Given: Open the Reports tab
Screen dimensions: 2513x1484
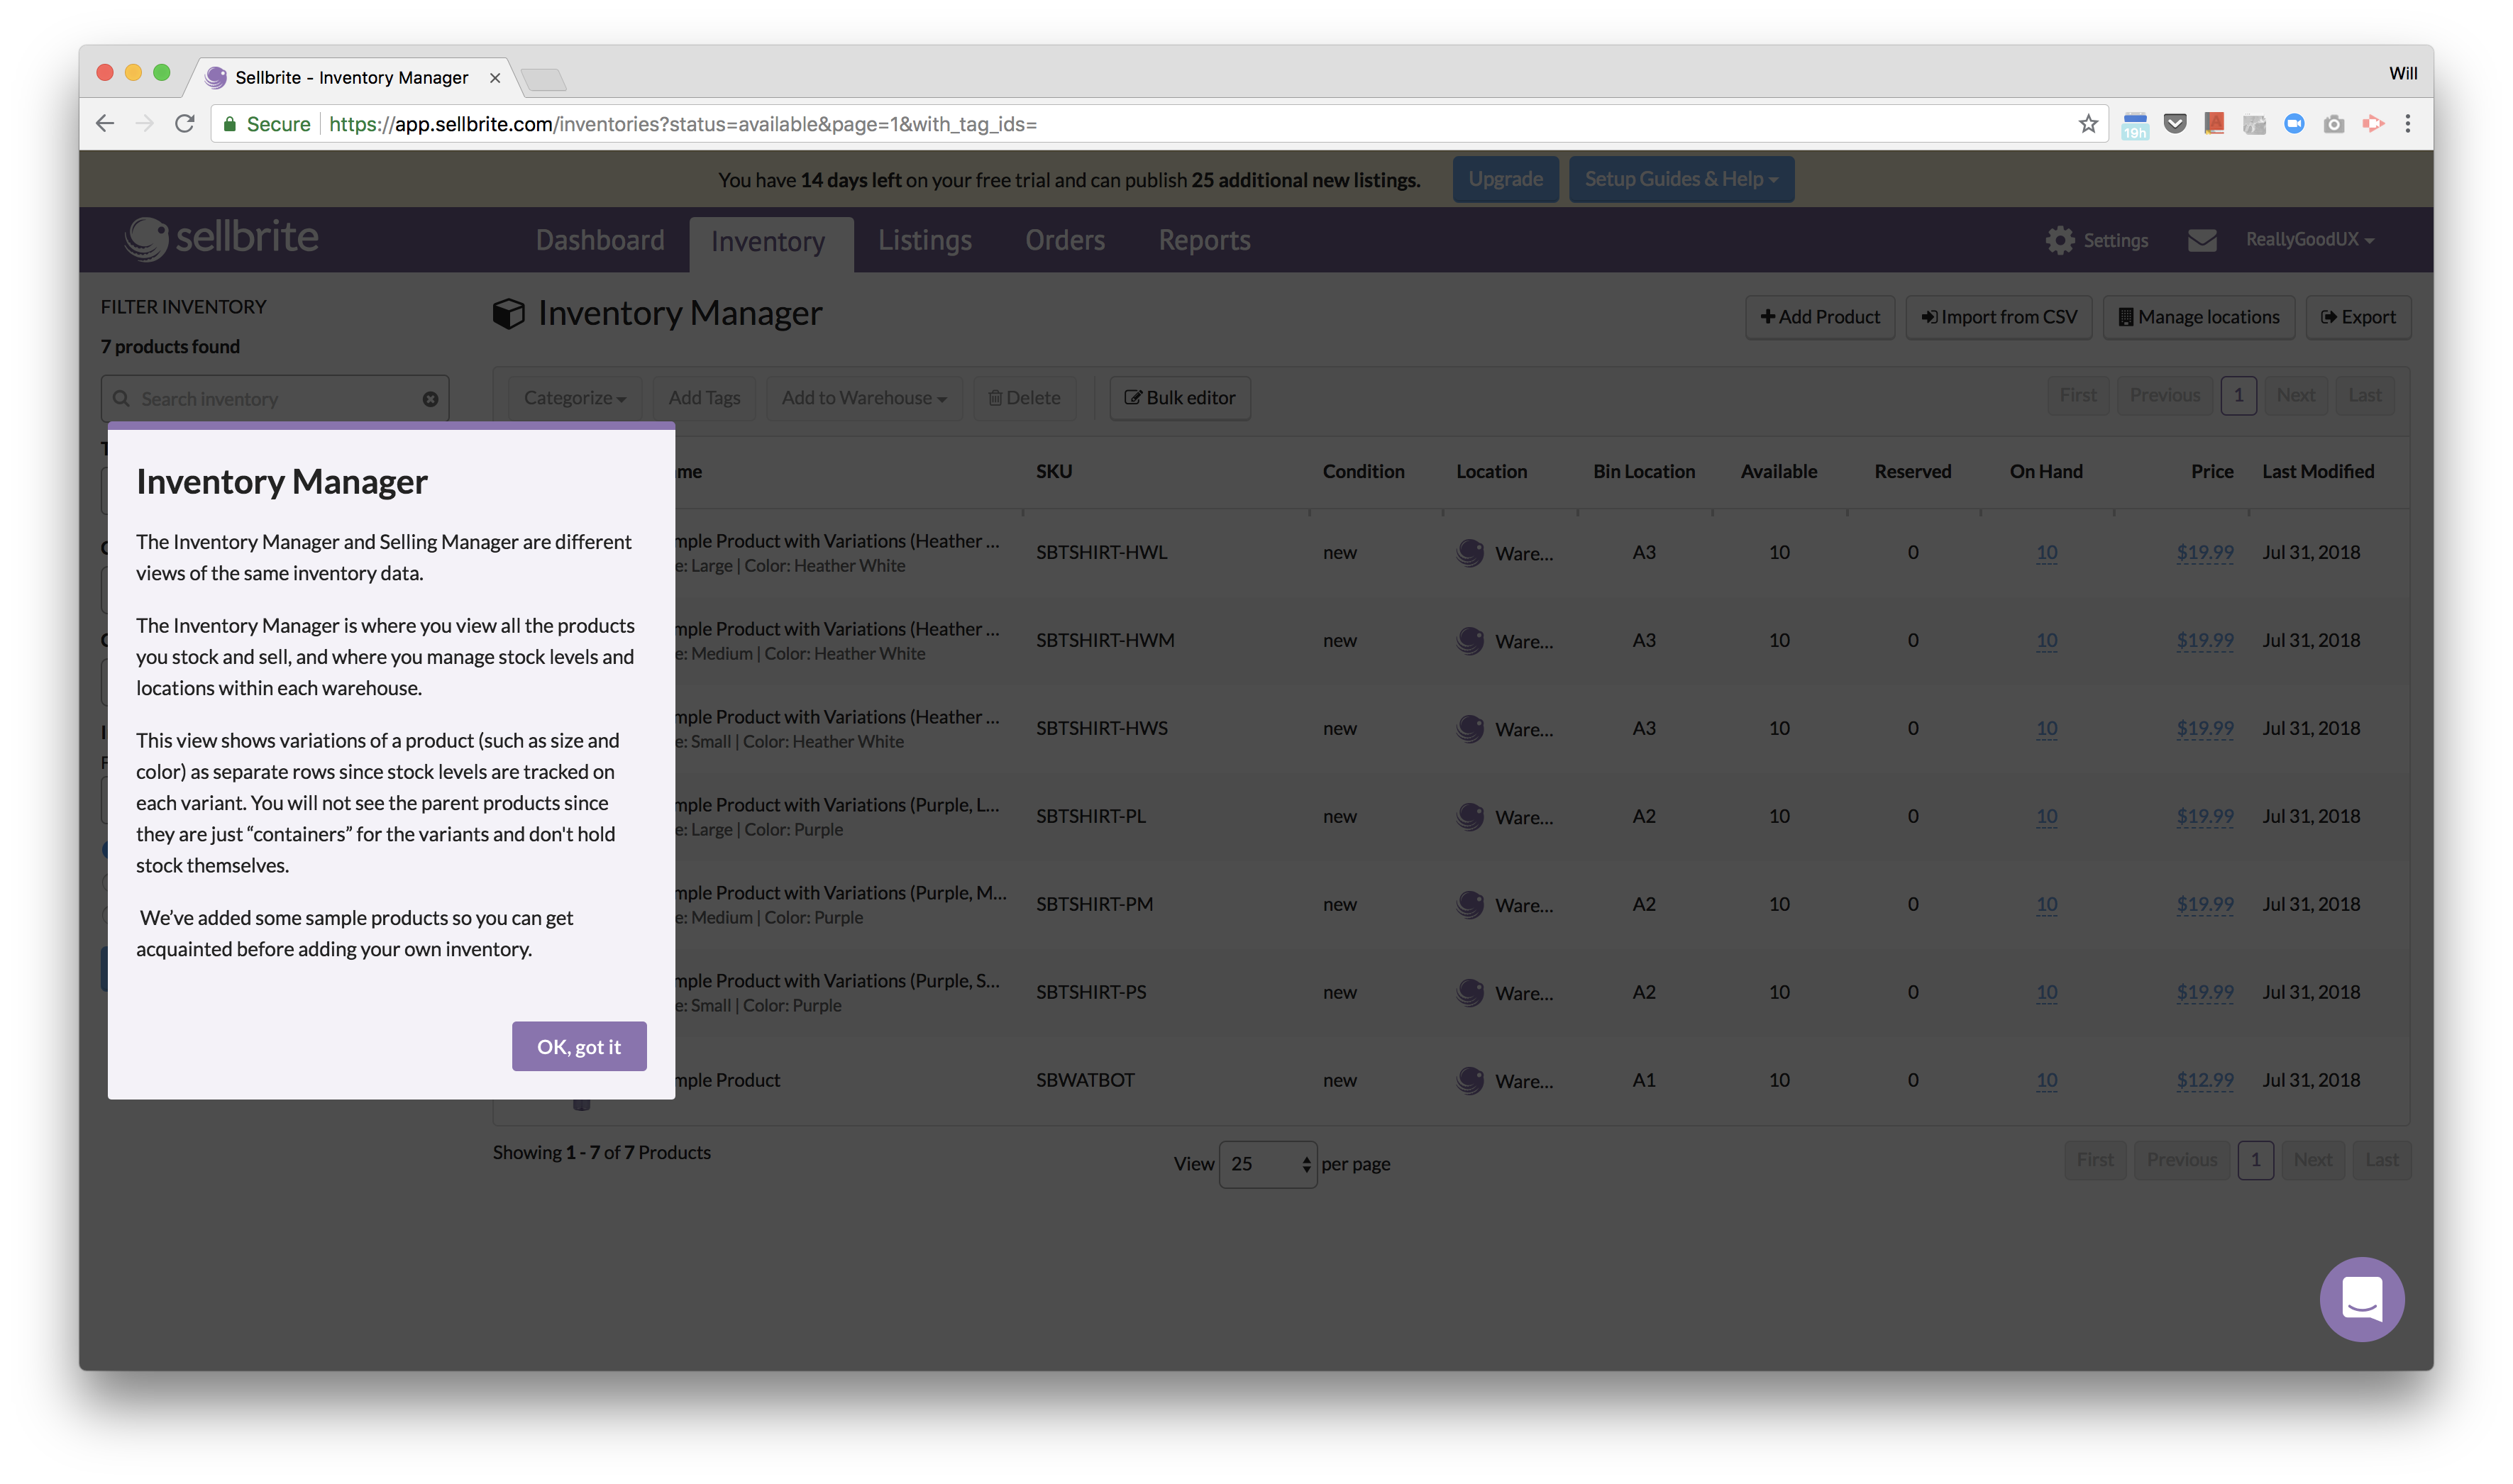Looking at the screenshot, I should point(1204,240).
